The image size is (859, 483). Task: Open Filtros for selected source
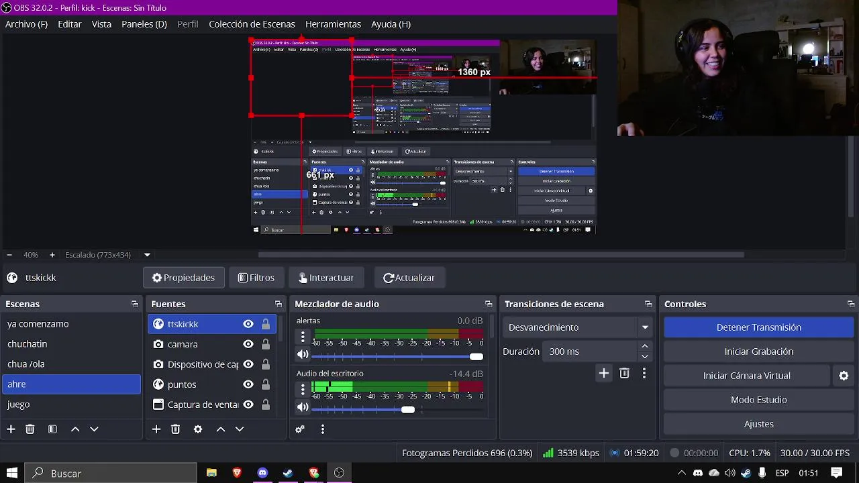coord(256,278)
